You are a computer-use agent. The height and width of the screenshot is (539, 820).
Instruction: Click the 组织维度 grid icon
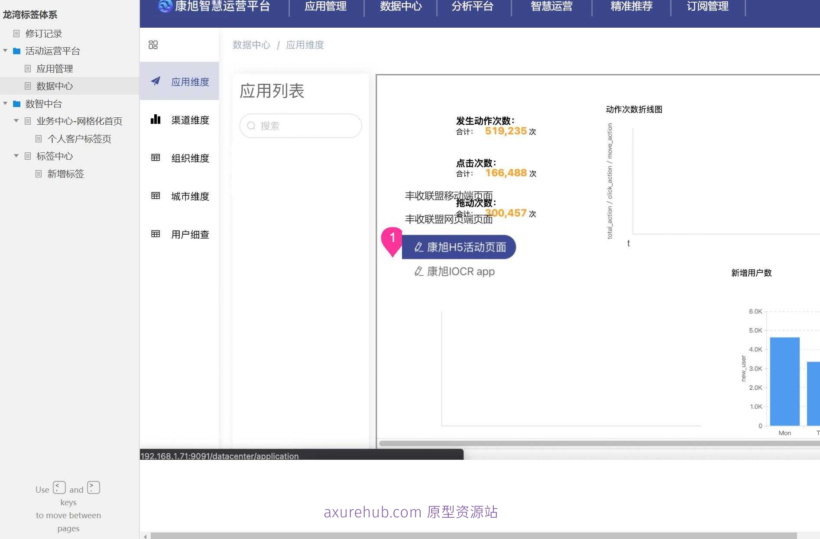pyautogui.click(x=155, y=158)
